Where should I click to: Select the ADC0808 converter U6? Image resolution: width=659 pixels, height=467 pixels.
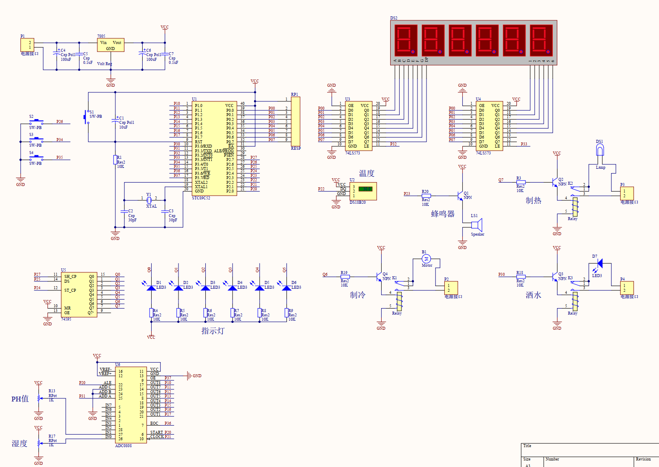point(131,404)
